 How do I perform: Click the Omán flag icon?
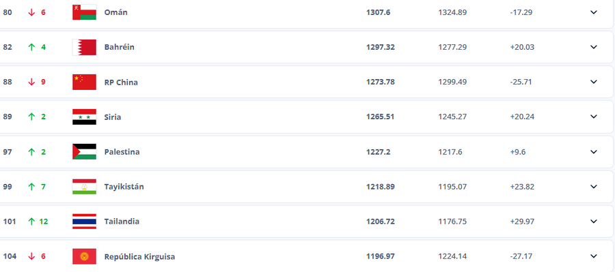coord(84,12)
